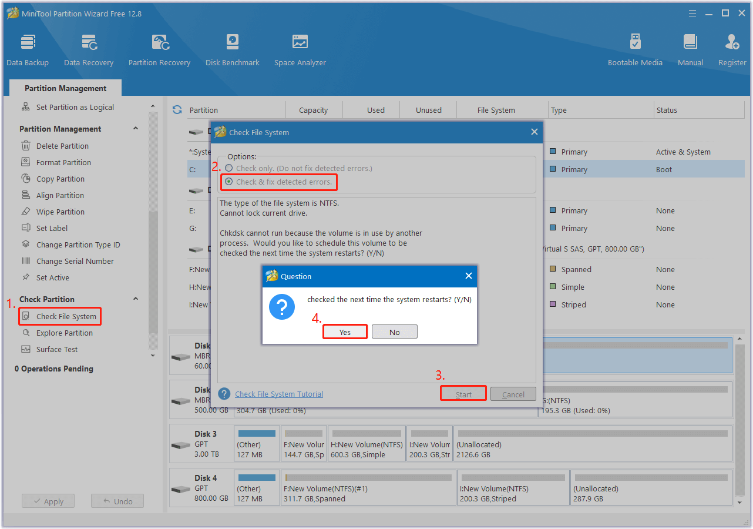
Task: Open the Check File System Tutorial link
Action: 279,394
